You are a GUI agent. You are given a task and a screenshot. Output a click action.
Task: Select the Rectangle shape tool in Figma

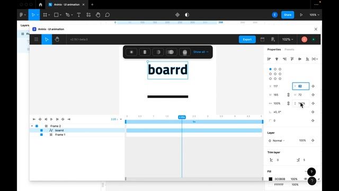pos(56,15)
